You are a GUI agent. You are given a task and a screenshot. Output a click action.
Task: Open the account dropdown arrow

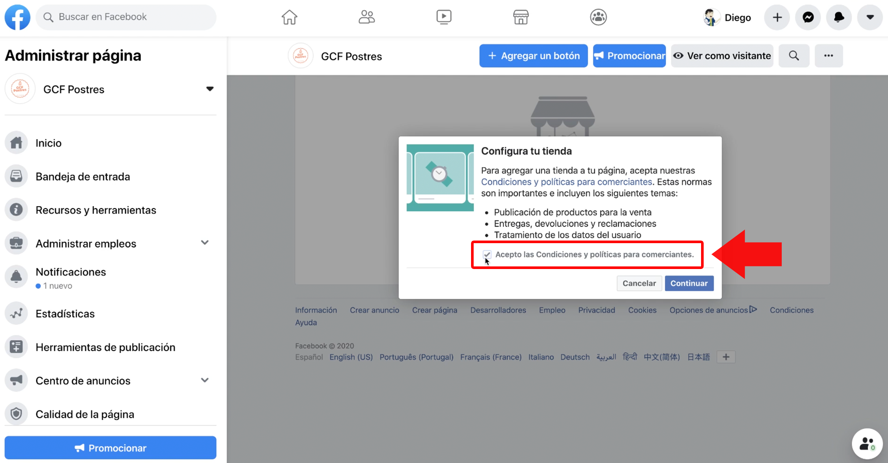(x=870, y=17)
